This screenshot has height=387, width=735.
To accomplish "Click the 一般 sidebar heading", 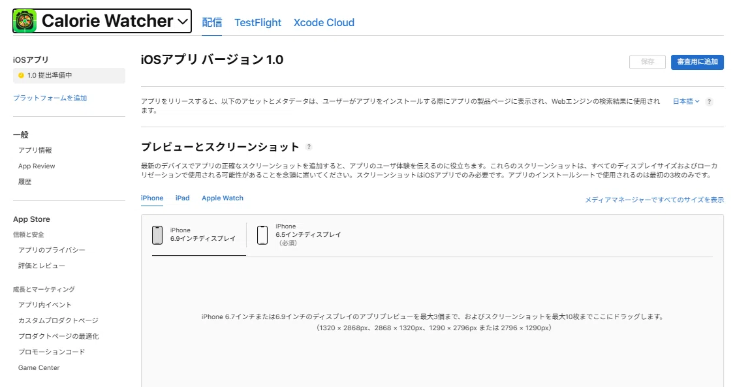I will [x=21, y=135].
